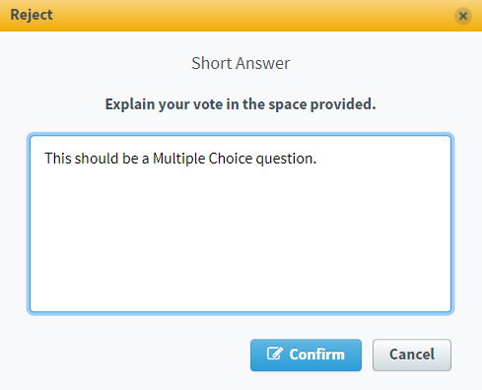Viewport: 482px width, 390px height.
Task: Click the "Confirm" label text
Action: [x=316, y=355]
